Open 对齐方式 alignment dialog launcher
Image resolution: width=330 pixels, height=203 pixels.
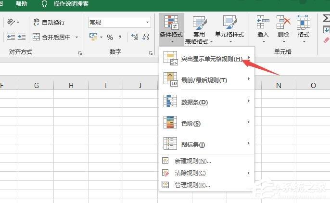click(80, 53)
